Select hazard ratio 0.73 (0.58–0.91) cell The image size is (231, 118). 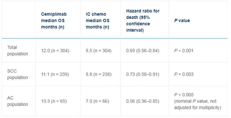(x=143, y=75)
